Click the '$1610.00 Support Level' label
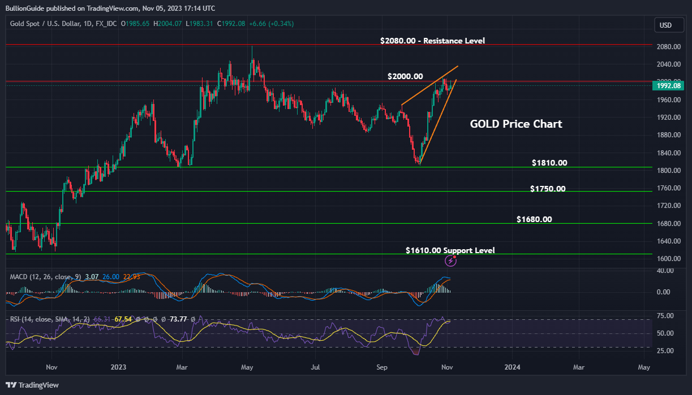This screenshot has width=692, height=395. click(450, 250)
